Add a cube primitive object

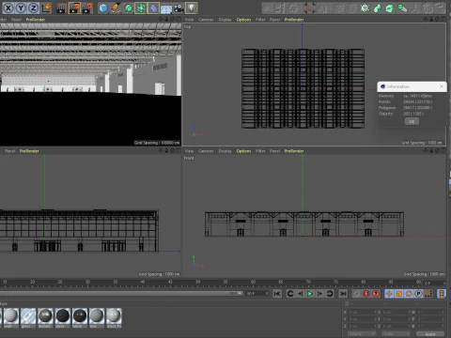coord(103,8)
